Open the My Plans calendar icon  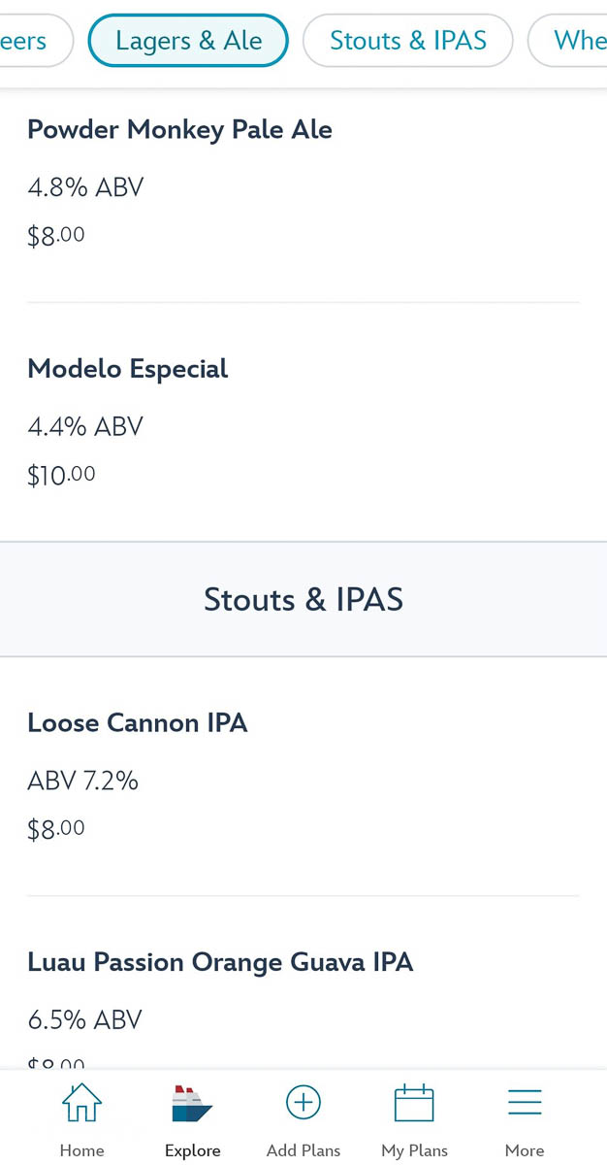(x=414, y=1104)
